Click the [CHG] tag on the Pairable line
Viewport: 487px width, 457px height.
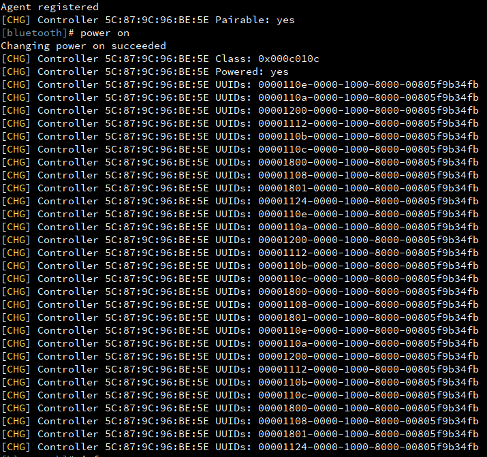(x=16, y=20)
